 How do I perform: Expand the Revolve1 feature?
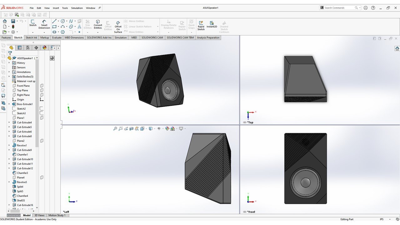pyautogui.click(x=9, y=145)
